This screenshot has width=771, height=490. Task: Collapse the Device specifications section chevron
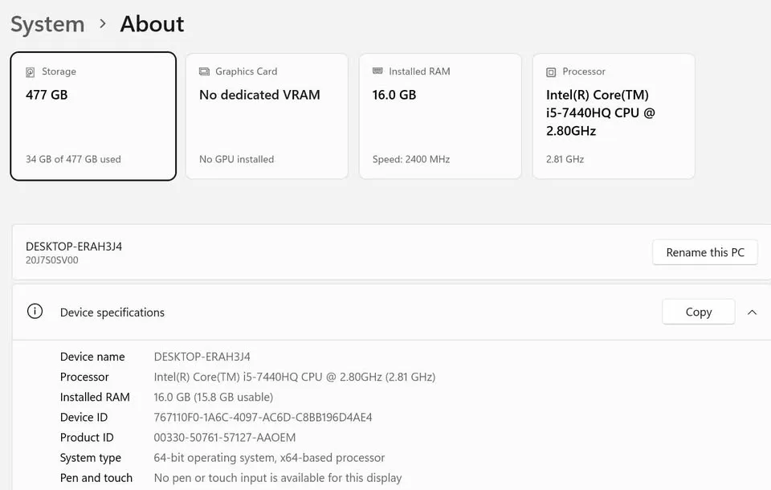pos(752,312)
